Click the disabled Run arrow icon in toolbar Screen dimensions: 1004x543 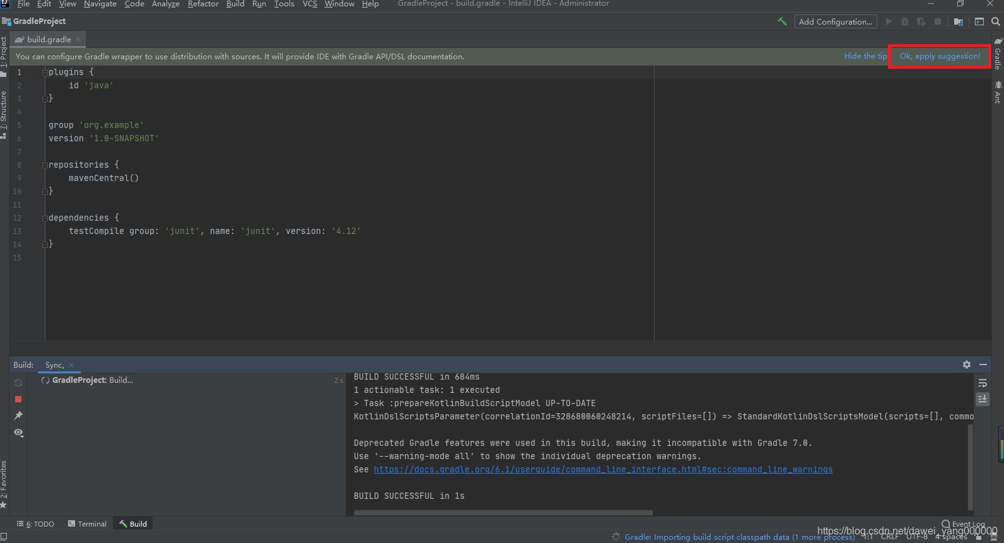coord(889,21)
